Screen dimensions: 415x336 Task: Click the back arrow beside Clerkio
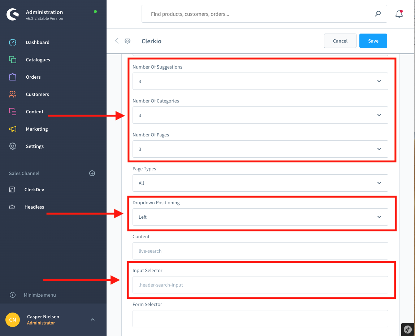(x=117, y=41)
